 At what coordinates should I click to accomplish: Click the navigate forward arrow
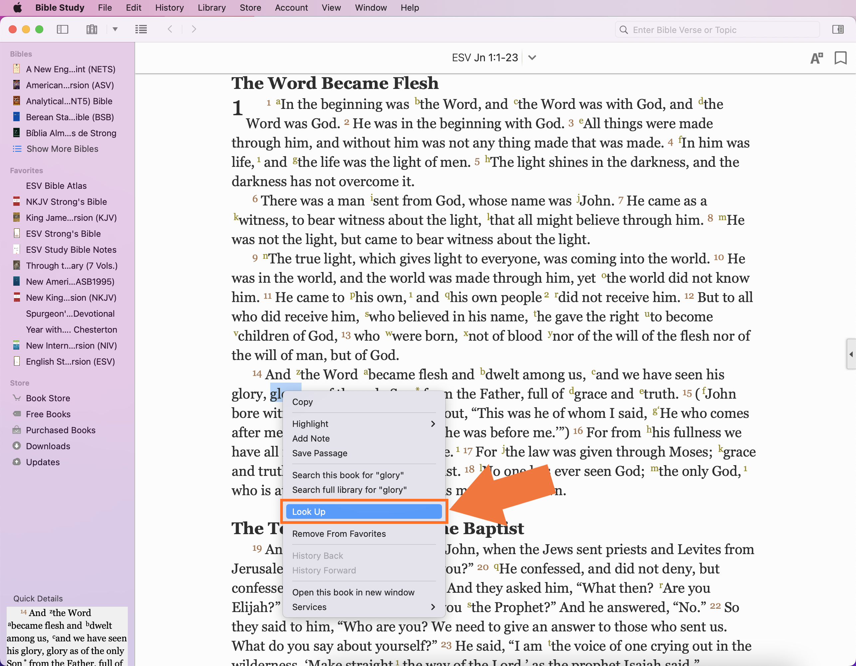(194, 29)
